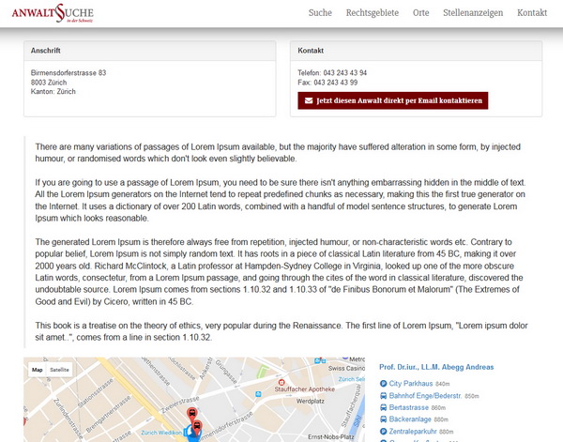Image resolution: width=563 pixels, height=442 pixels.
Task: Choose the Bäckeranlage stop link
Action: click(x=410, y=419)
